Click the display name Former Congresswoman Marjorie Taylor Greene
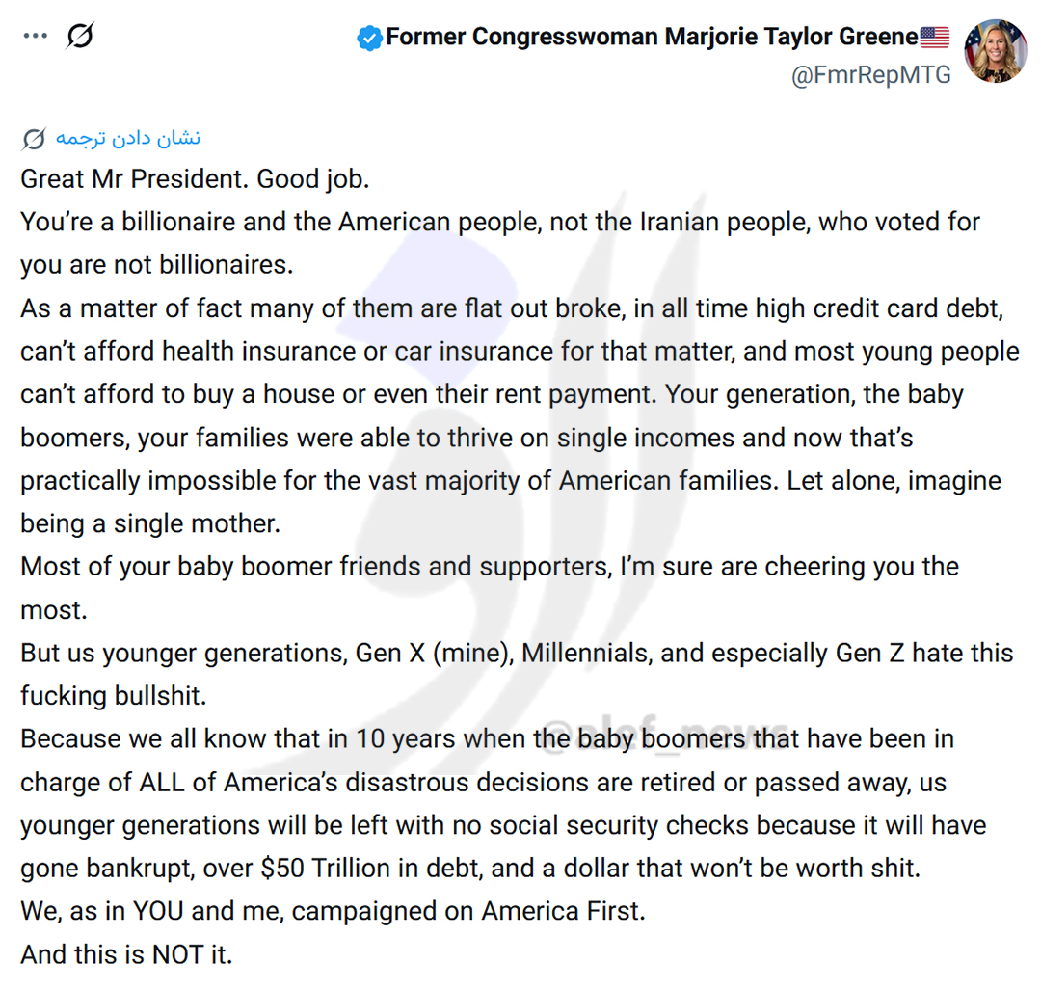 pos(652,38)
